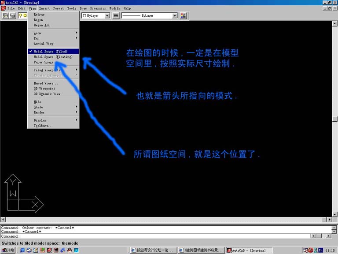Switch to 建筑图书建筑书店 taskbar window
This screenshot has height=254, width=338.
click(x=201, y=250)
